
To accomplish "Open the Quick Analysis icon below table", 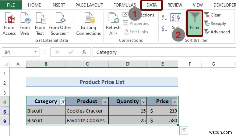I will tap(184, 130).
